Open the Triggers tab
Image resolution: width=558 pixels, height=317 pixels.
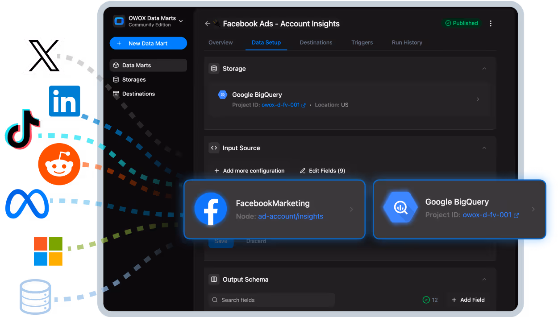point(362,42)
